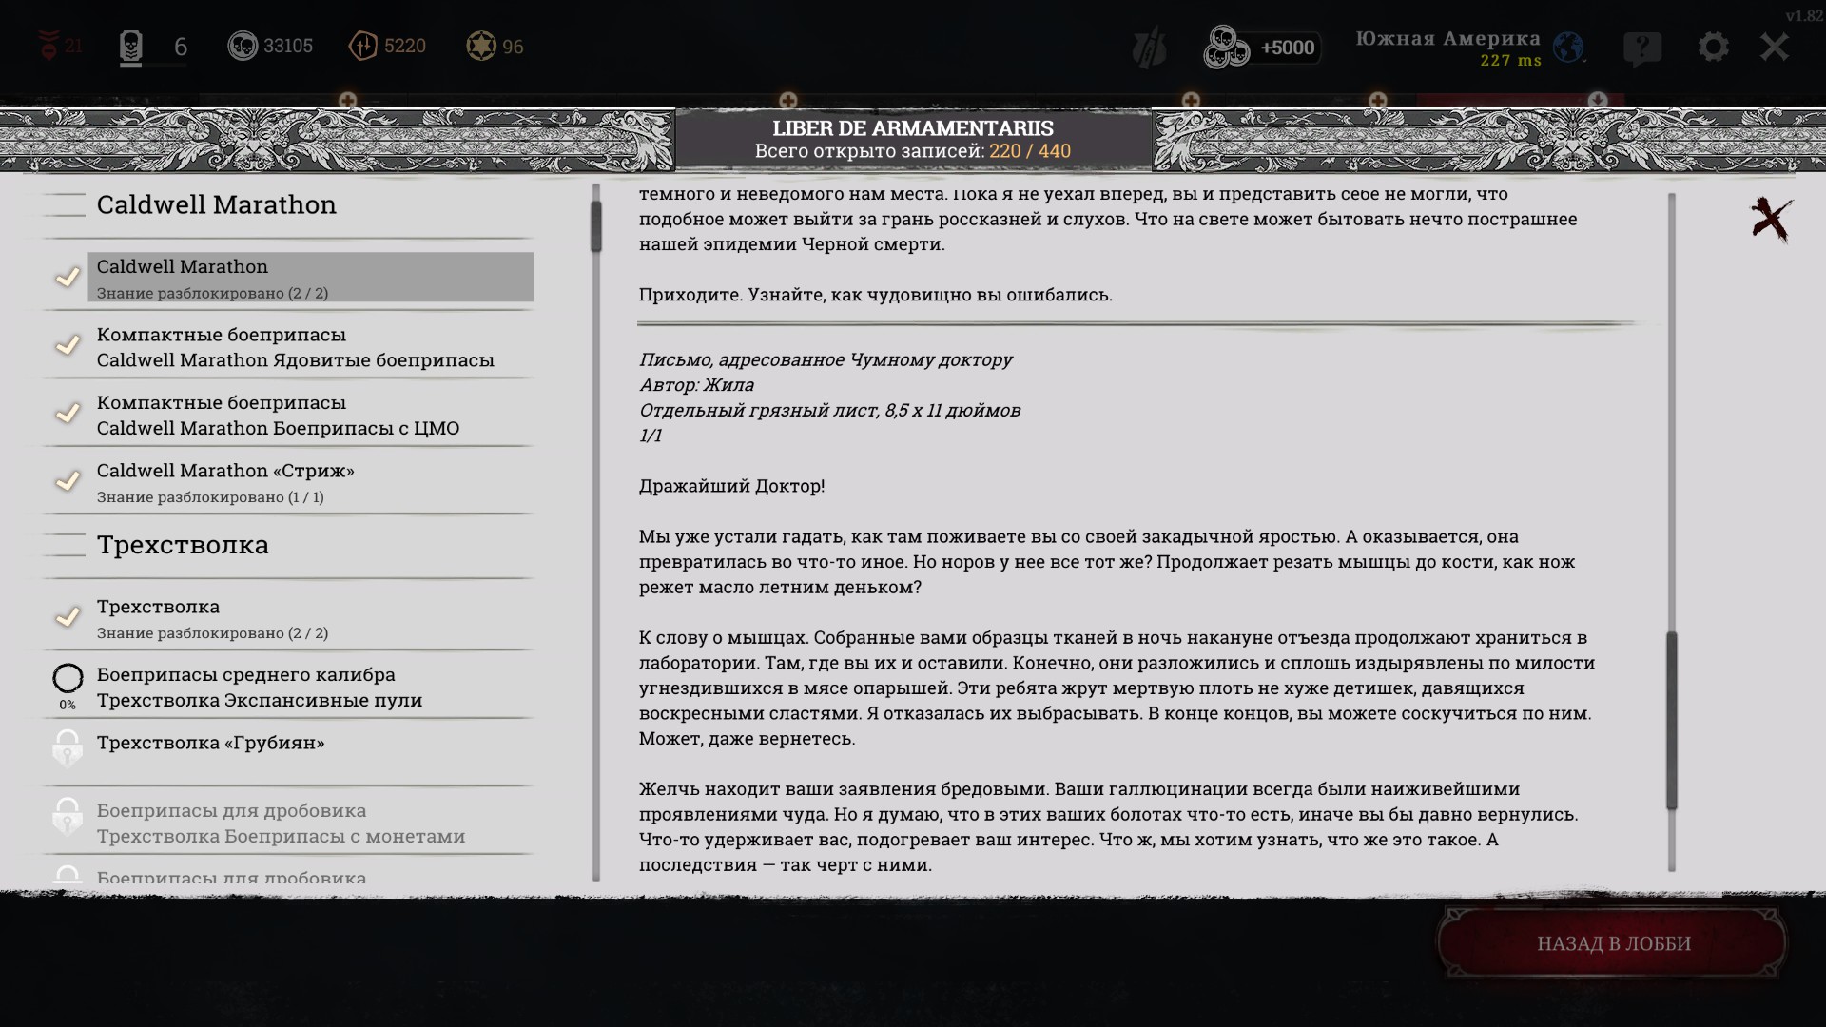Click the Blood Bonds currency icon
Viewport: 1826px width, 1027px height.
[x=363, y=46]
